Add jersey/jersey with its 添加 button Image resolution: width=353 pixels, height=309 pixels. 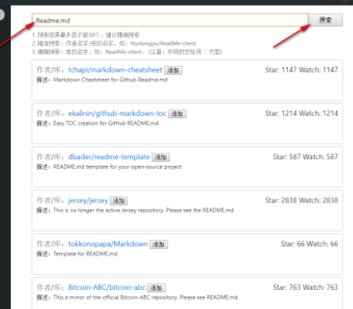pos(119,201)
